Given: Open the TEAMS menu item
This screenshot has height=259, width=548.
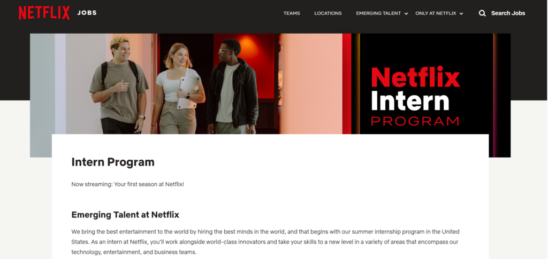Looking at the screenshot, I should point(292,13).
